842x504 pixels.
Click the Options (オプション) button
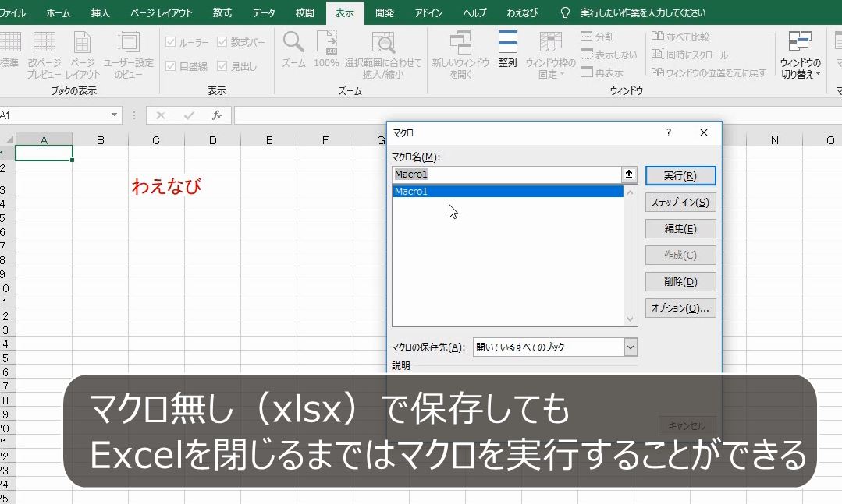click(x=680, y=308)
